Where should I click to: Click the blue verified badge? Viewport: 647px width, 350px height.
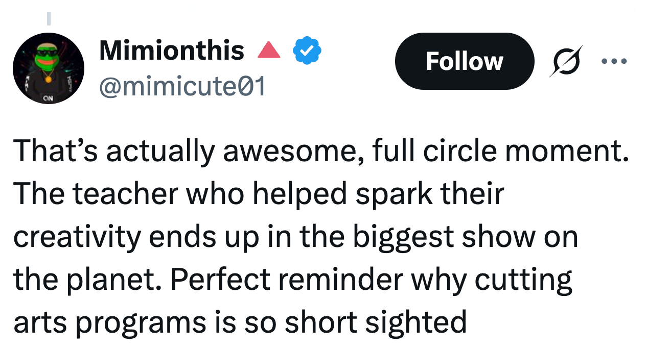tap(307, 50)
